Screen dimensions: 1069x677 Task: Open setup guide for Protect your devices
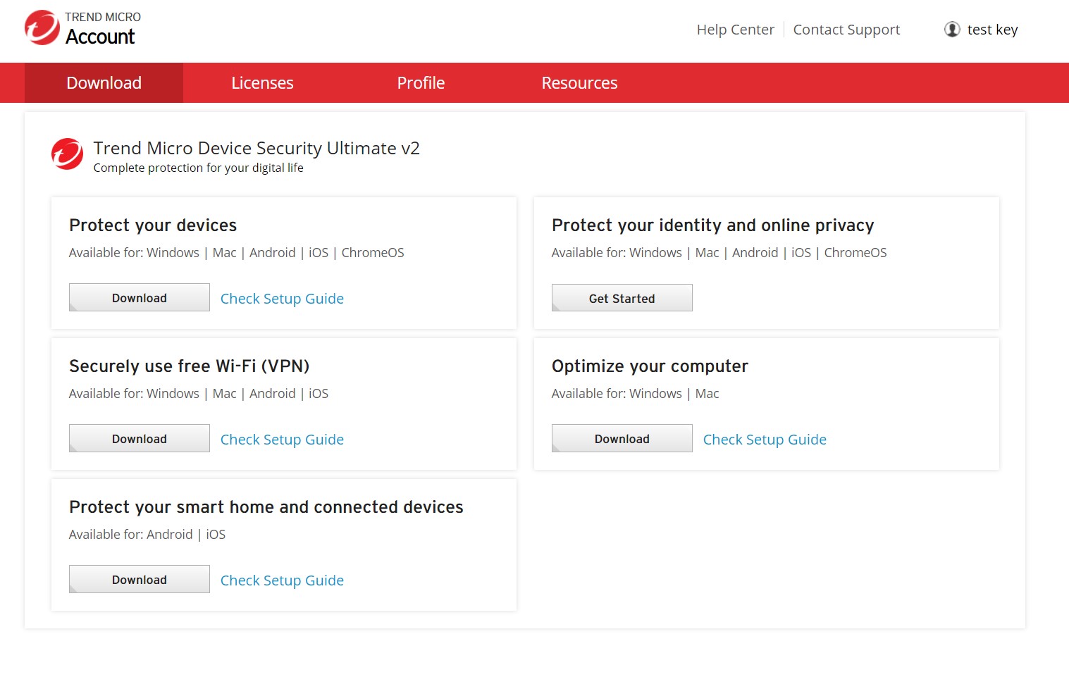281,298
